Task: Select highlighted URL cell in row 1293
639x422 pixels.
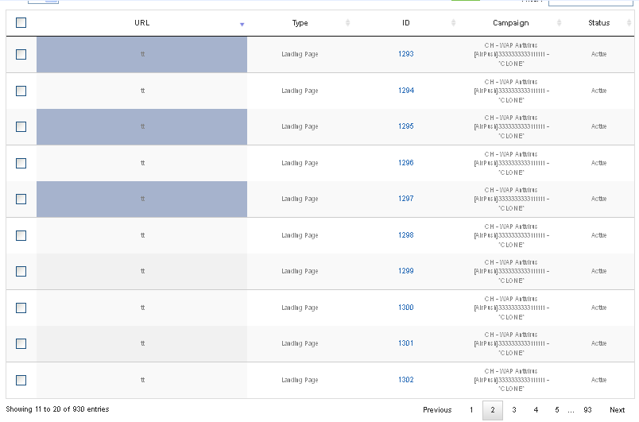Action: (x=141, y=55)
